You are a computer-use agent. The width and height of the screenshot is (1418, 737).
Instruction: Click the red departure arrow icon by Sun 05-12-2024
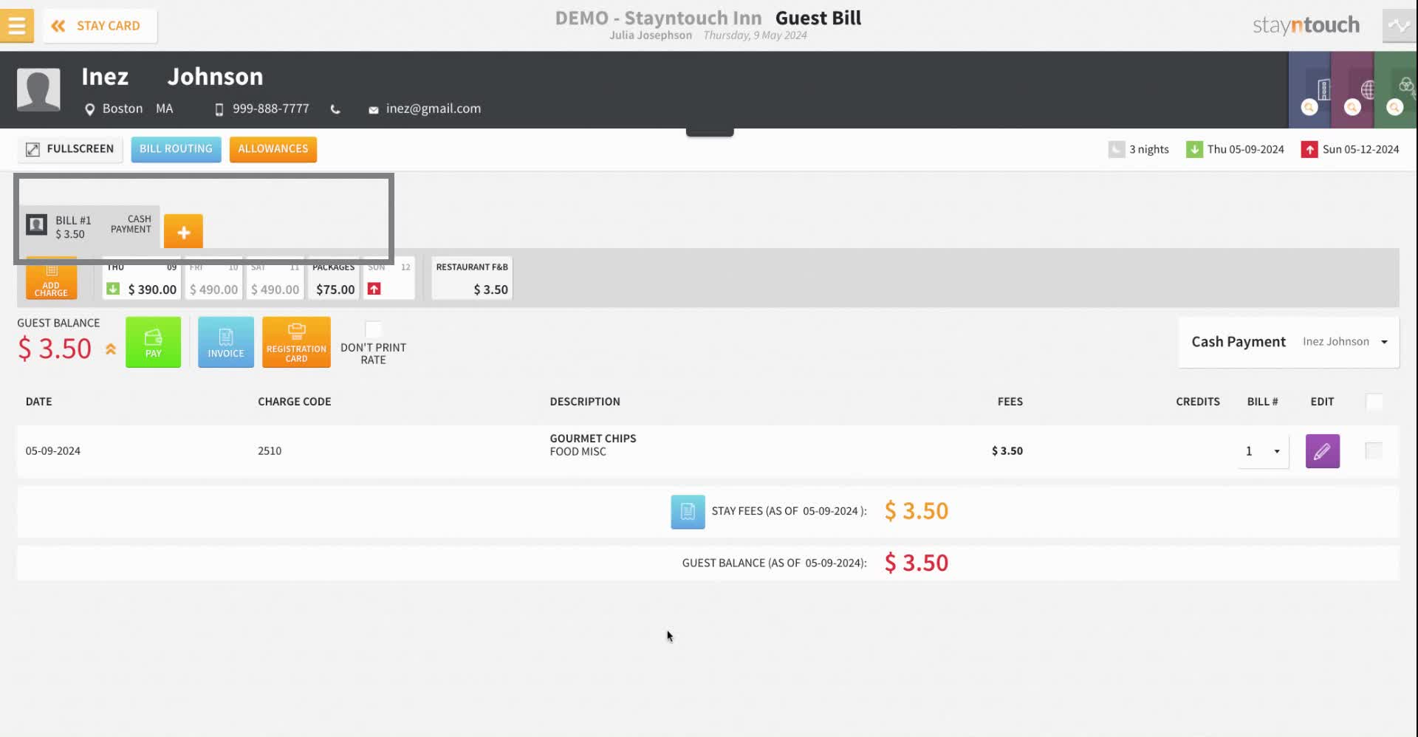[x=1309, y=150]
